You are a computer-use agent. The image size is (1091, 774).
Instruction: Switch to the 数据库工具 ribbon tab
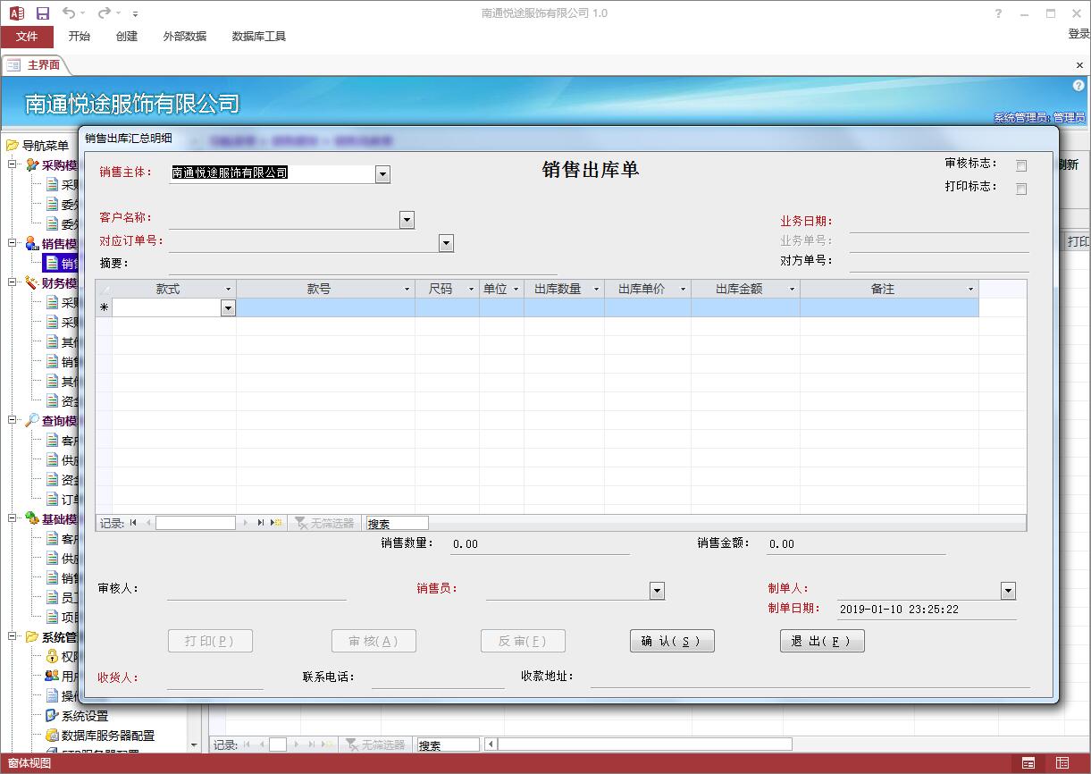click(x=259, y=37)
